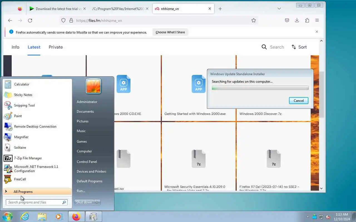The width and height of the screenshot is (356, 222).
Task: Click Run... in Start menu
Action: pyautogui.click(x=81, y=191)
